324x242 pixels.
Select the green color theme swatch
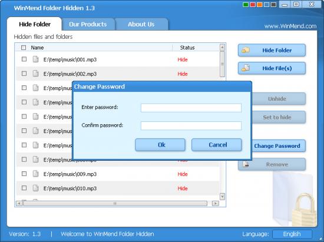tap(246, 5)
